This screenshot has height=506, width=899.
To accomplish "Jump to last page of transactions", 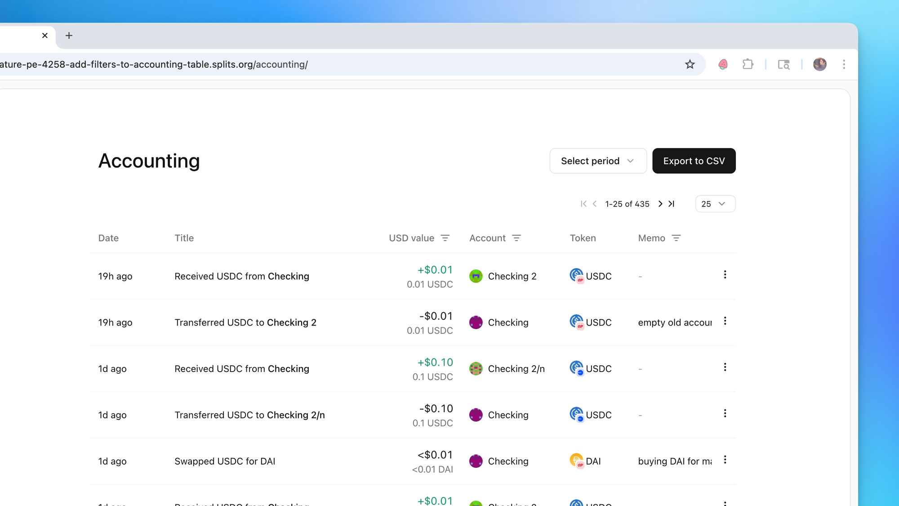I will pos(672,204).
